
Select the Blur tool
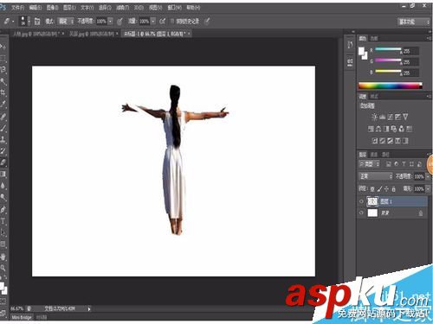[x=3, y=186]
